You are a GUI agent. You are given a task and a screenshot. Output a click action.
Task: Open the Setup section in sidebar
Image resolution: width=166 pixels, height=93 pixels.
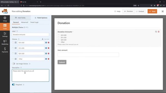(5, 19)
